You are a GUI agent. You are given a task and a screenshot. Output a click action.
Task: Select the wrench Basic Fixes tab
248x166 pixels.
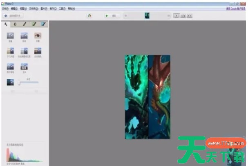coord(6,24)
